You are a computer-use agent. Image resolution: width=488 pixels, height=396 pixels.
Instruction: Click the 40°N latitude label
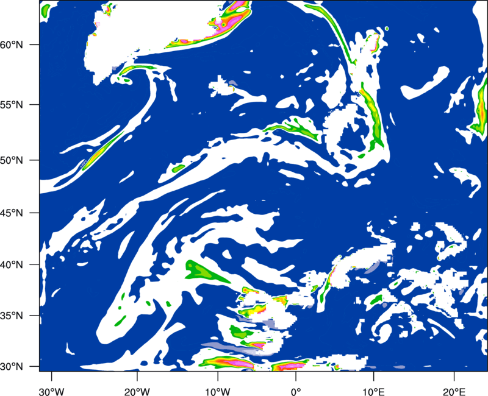point(12,265)
